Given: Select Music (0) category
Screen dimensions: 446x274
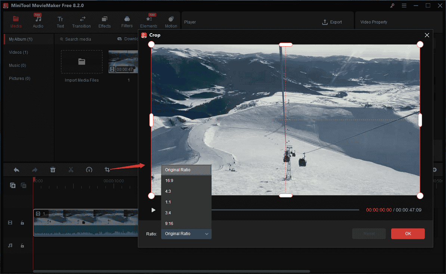Looking at the screenshot, I should pyautogui.click(x=17, y=65).
